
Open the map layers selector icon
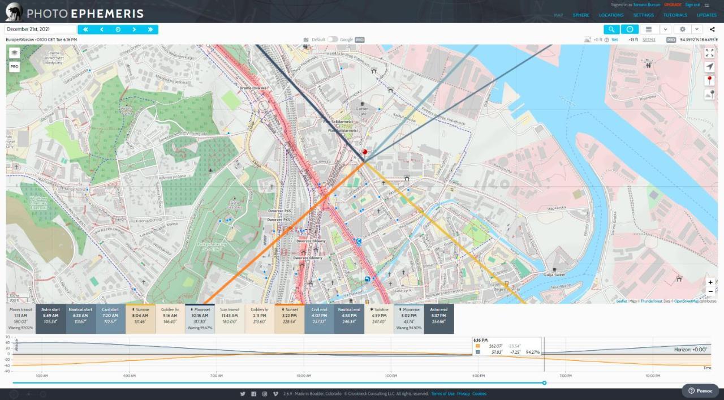[x=14, y=53]
